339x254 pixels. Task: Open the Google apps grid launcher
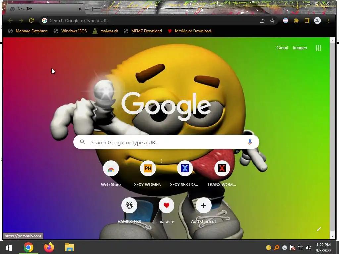point(318,48)
